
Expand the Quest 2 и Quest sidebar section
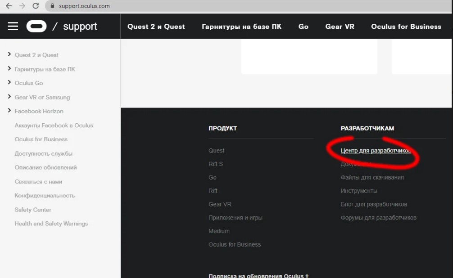[x=9, y=54]
